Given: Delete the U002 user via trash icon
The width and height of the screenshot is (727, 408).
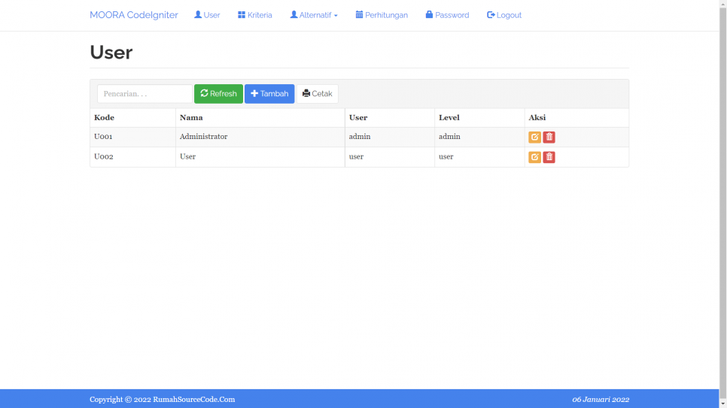Looking at the screenshot, I should tap(549, 157).
